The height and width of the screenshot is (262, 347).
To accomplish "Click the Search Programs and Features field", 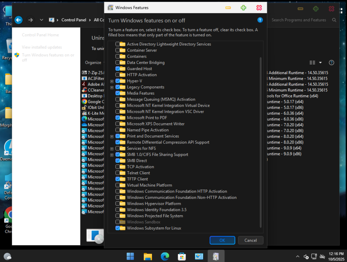I will pyautogui.click(x=299, y=20).
